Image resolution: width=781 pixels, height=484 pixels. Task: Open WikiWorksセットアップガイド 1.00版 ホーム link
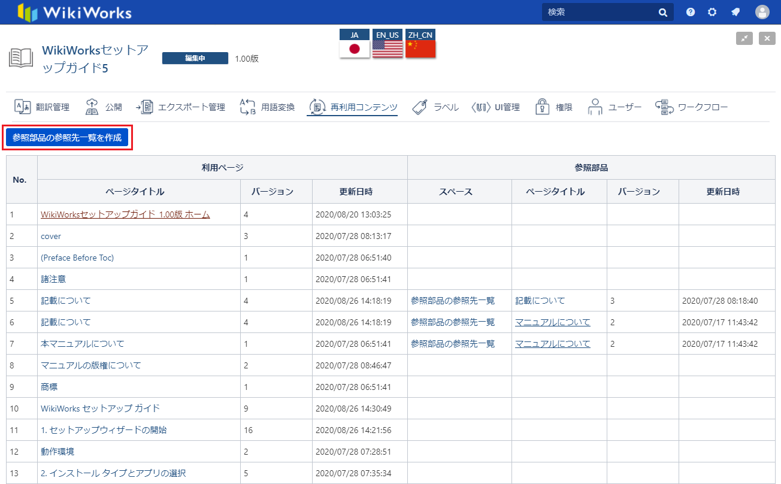(x=125, y=214)
